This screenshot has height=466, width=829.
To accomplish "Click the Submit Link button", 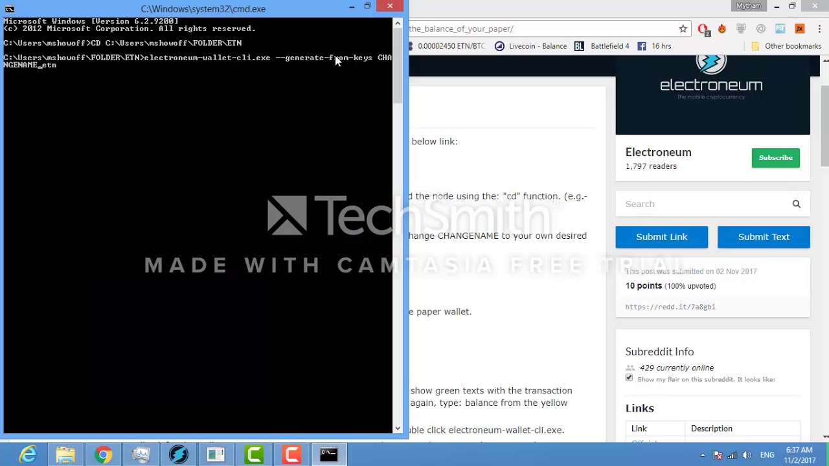I will coord(661,237).
